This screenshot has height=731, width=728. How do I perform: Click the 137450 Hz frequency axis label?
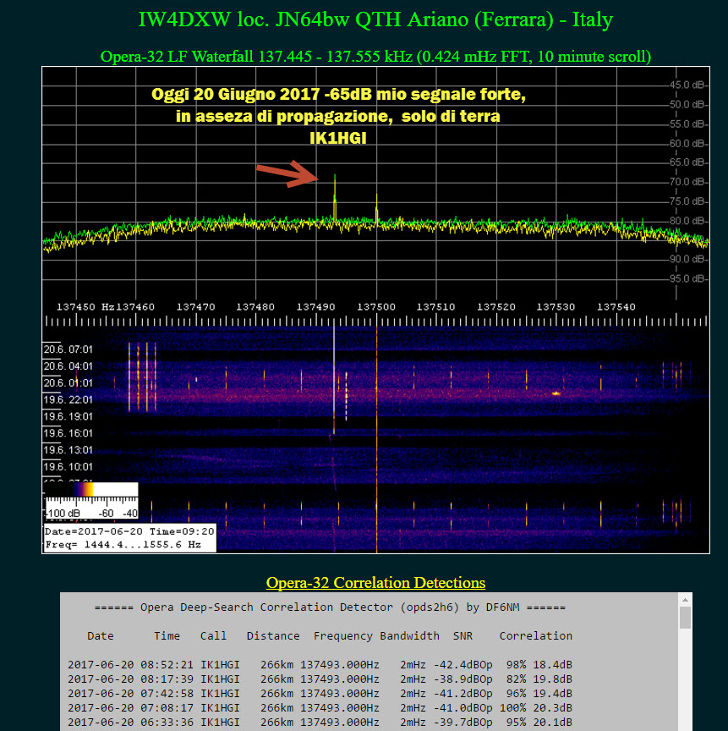(85, 307)
